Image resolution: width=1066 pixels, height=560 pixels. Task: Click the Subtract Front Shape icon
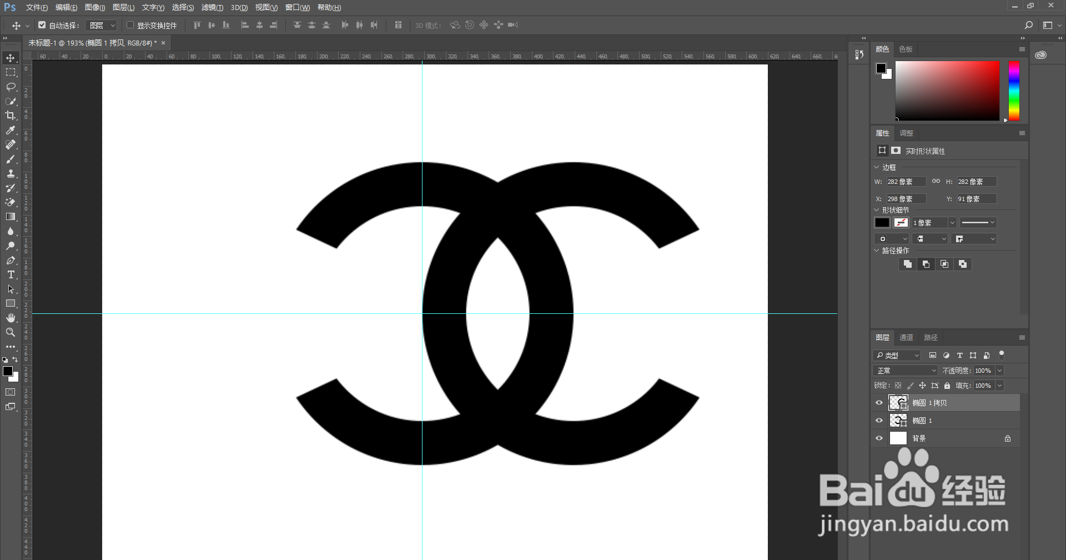click(x=926, y=264)
